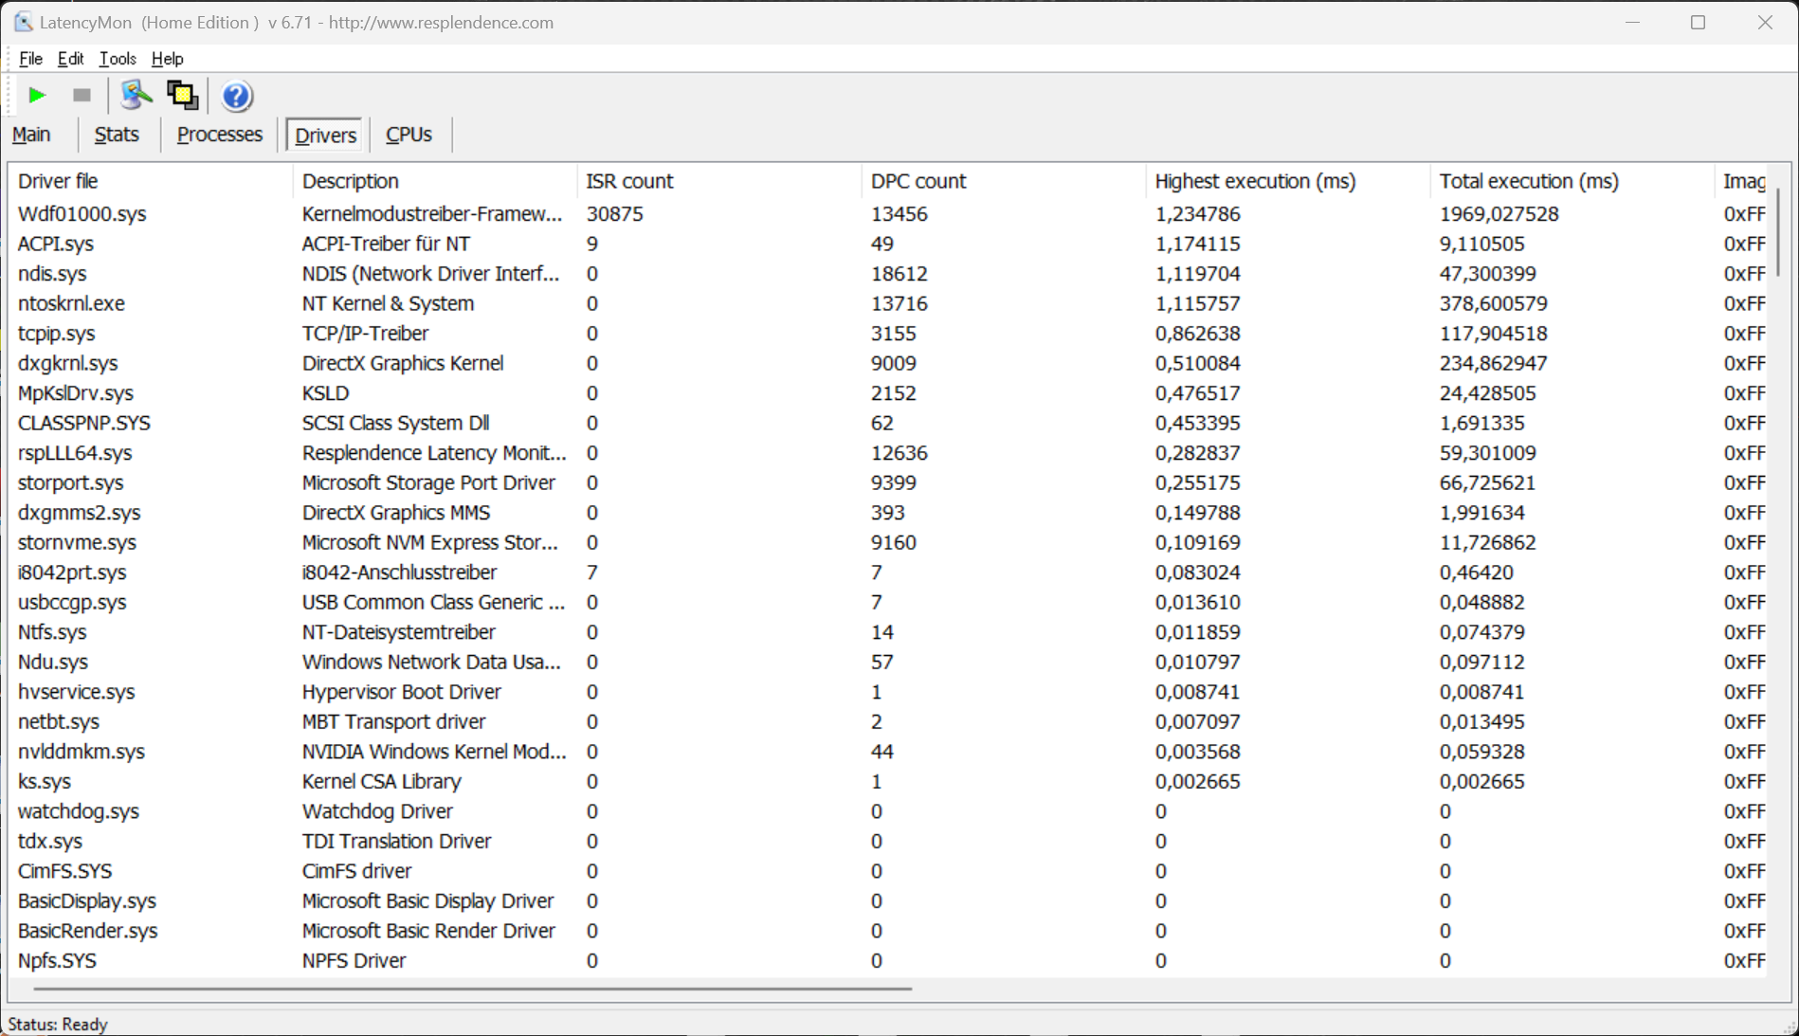Image resolution: width=1799 pixels, height=1036 pixels.
Task: Select the hvservice.sys driver row
Action: pyautogui.click(x=887, y=692)
